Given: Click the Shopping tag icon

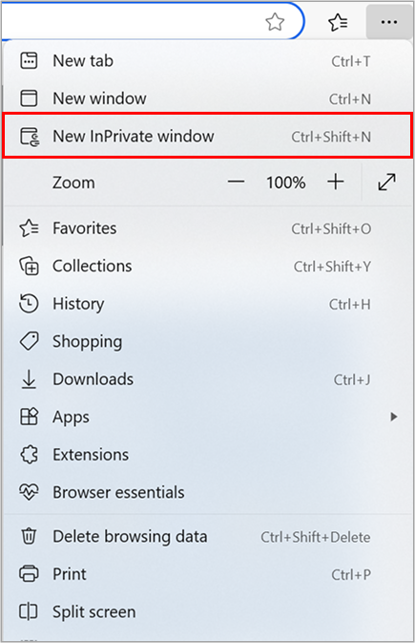Looking at the screenshot, I should click(29, 341).
